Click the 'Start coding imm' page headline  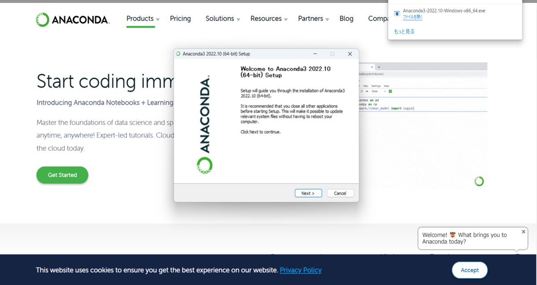pos(105,81)
